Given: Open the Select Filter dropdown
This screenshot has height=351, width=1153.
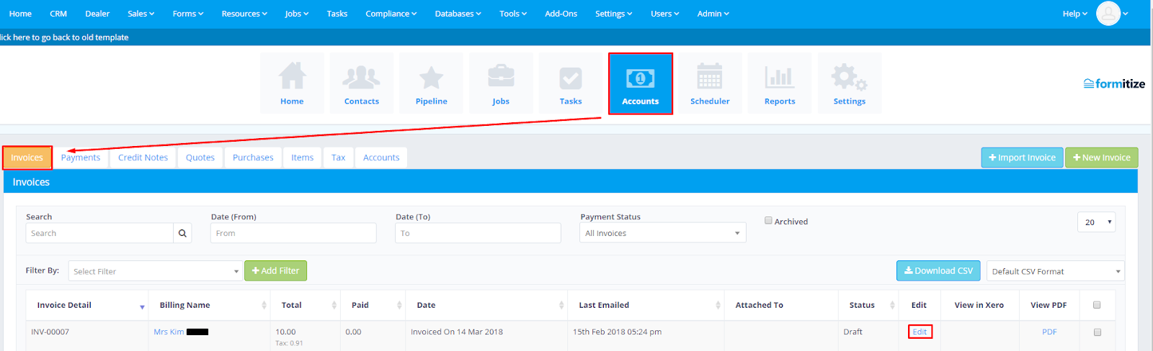Looking at the screenshot, I should [155, 271].
